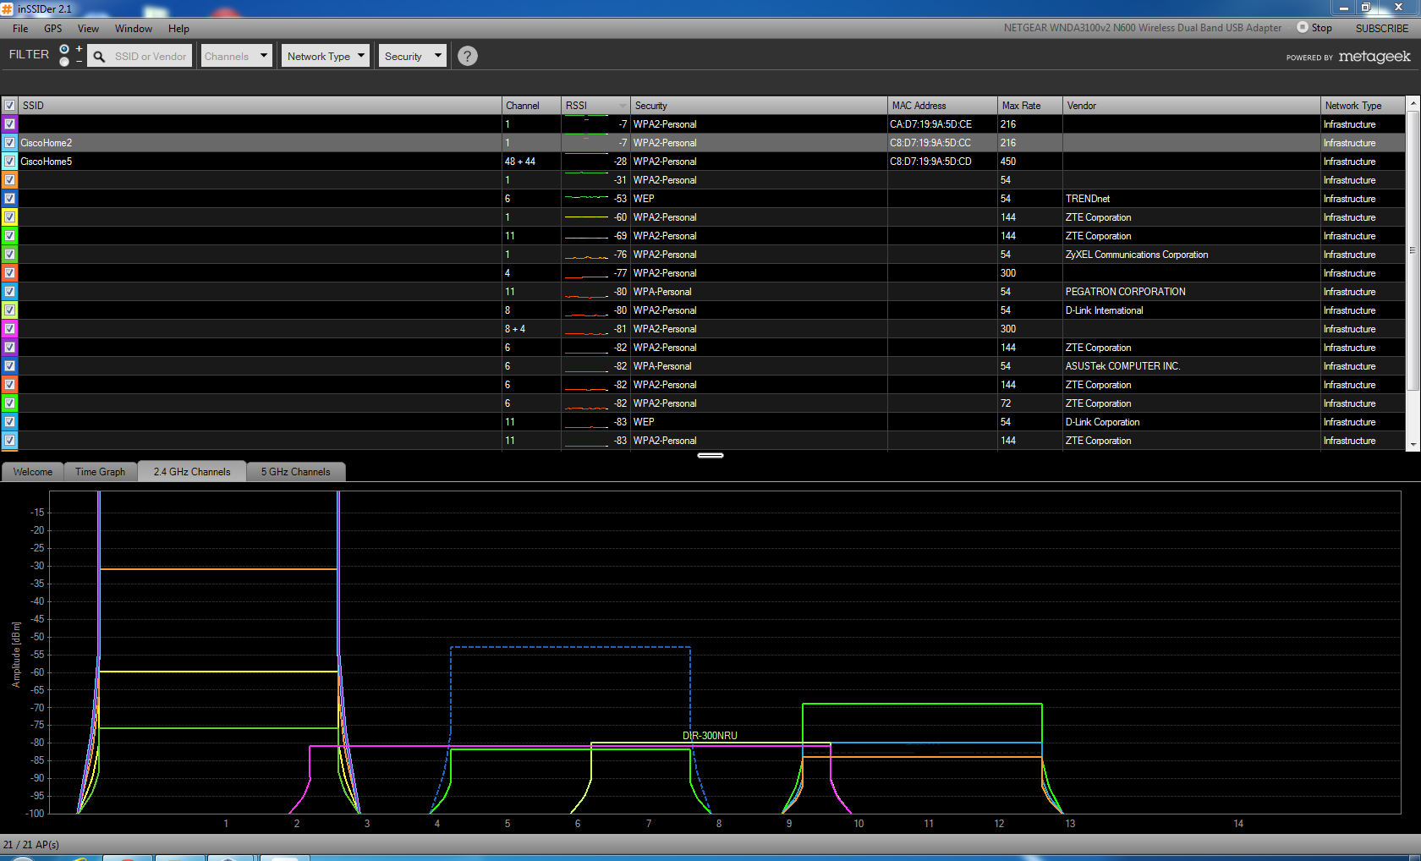Switch to the 2.4 GHz Channels tab
Screen dimensions: 1421x861
pyautogui.click(x=192, y=472)
